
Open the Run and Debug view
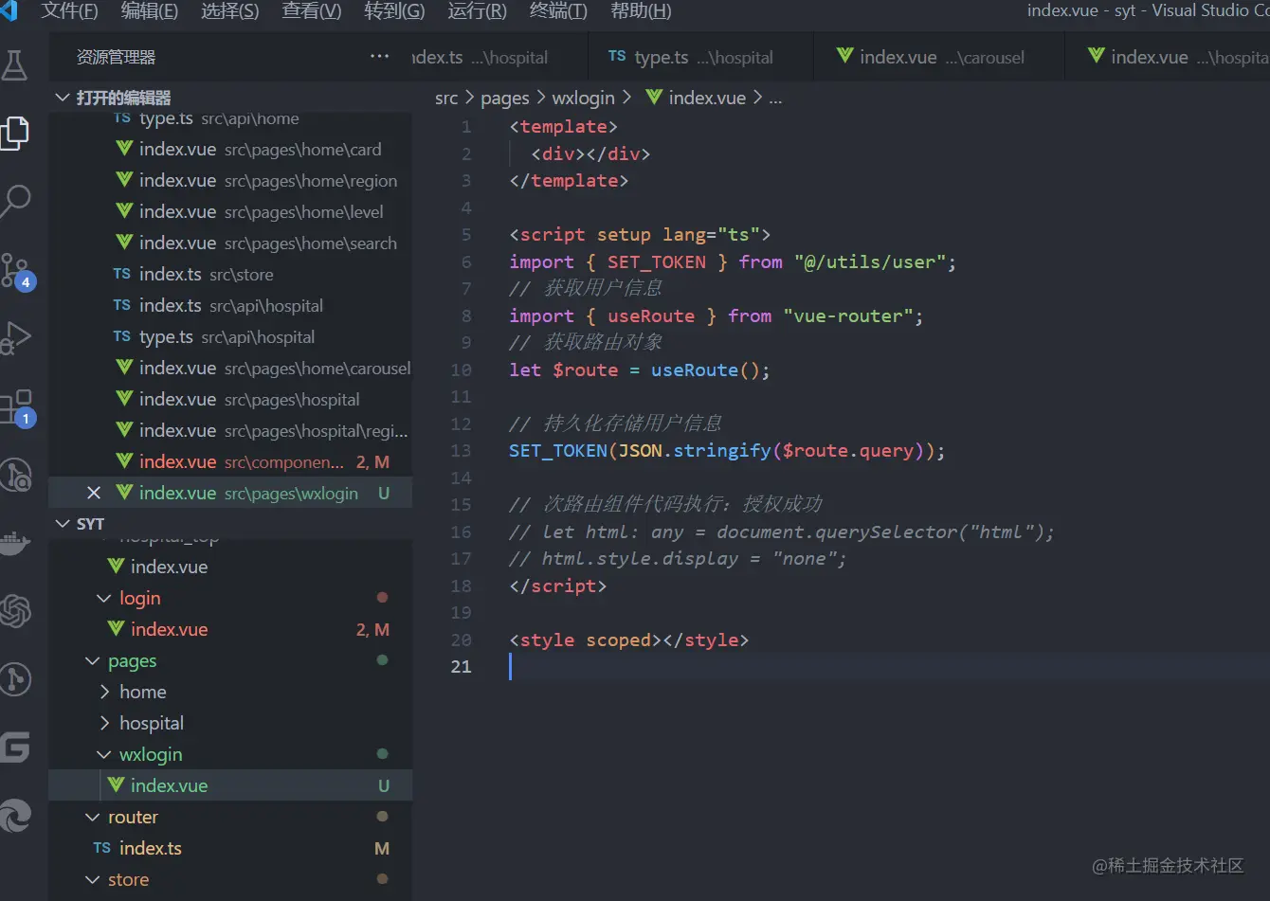(16, 337)
